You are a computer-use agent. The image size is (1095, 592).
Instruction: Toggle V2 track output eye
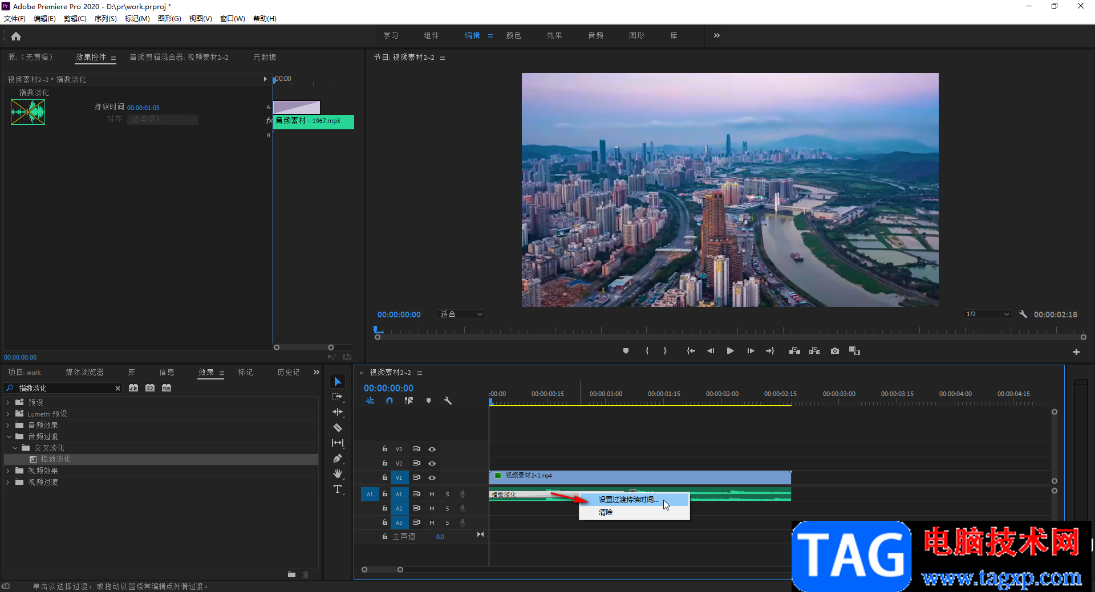pos(432,463)
